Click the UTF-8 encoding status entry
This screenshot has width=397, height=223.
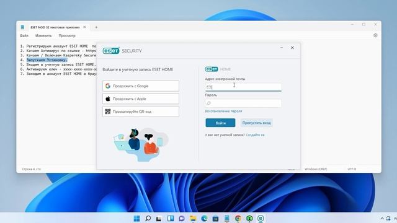tap(352, 169)
